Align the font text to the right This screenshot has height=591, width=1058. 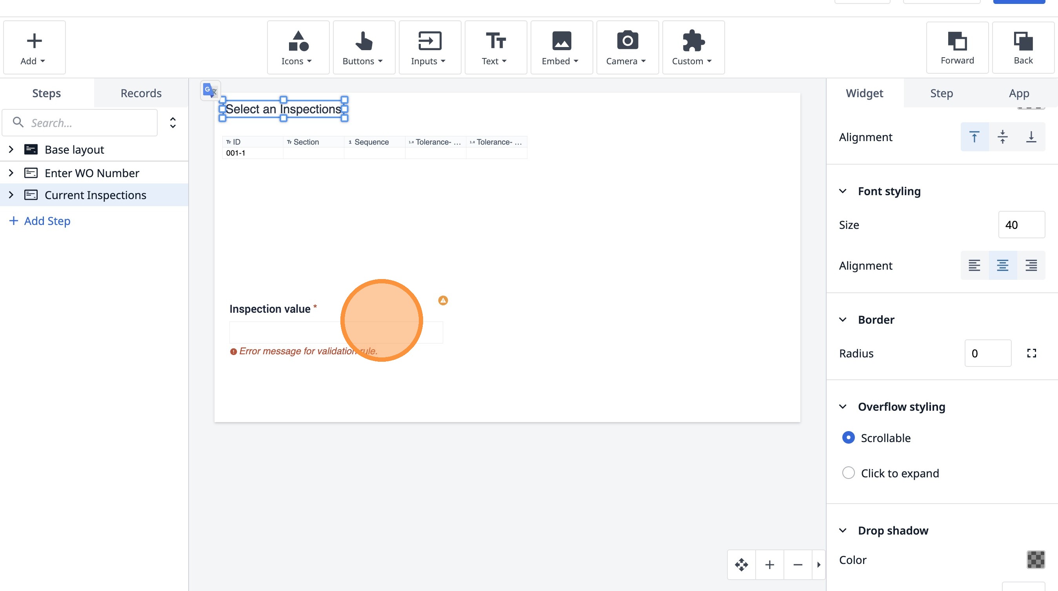click(x=1031, y=266)
